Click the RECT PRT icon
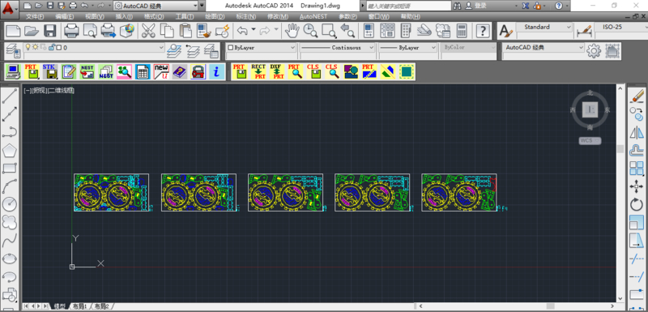Image resolution: width=648 pixels, height=312 pixels. 258,71
